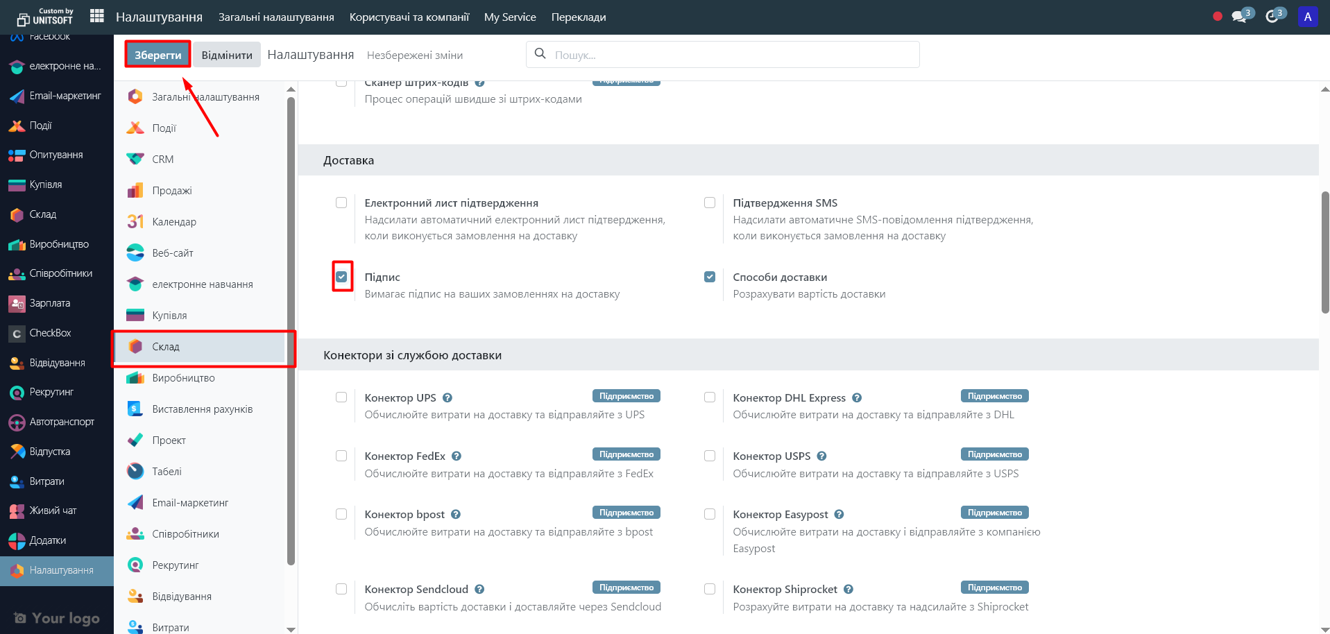Open the apps grid menu icon
This screenshot has width=1330, height=634.
pos(97,16)
